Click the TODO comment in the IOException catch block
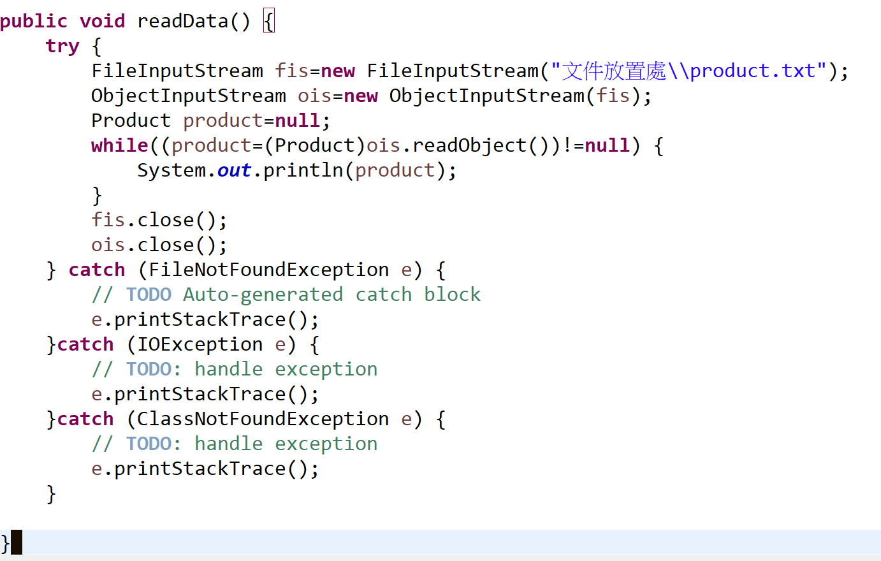This screenshot has width=881, height=561. 235,369
